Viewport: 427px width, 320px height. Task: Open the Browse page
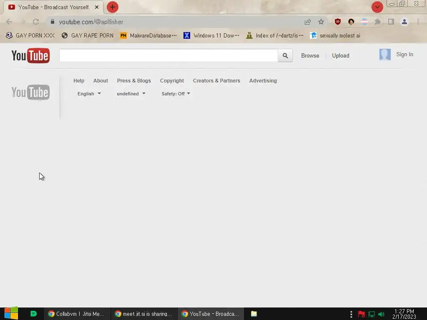point(310,55)
